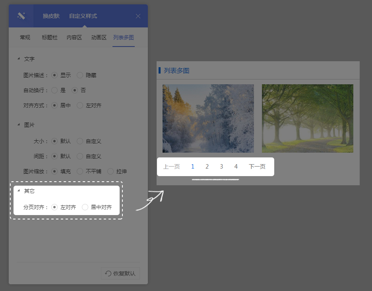The height and width of the screenshot is (291, 372).
Task: Go to 上一页 in pagination
Action: tap(171, 167)
